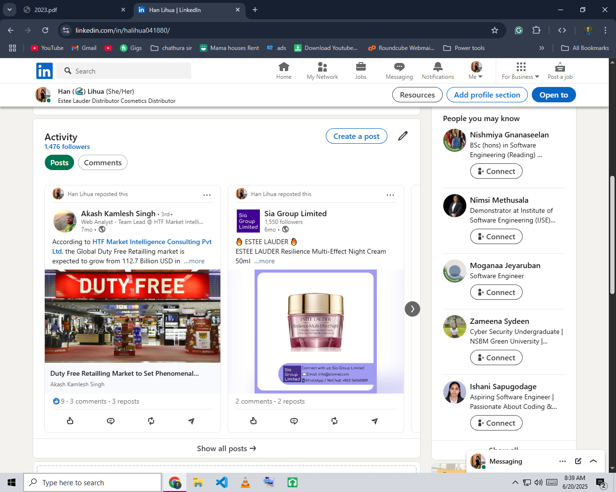Open the 1,476 followers link
The image size is (616, 492).
(67, 147)
